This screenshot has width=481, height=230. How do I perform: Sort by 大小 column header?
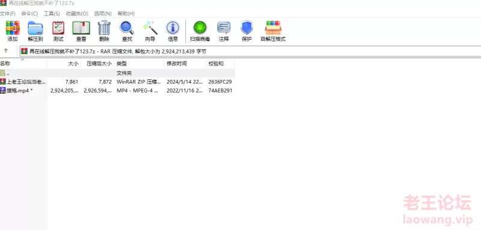click(64, 64)
